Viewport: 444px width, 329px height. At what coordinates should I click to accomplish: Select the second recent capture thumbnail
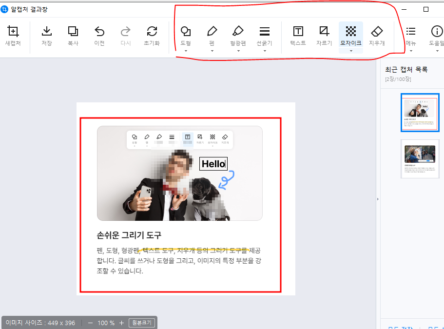click(420, 159)
